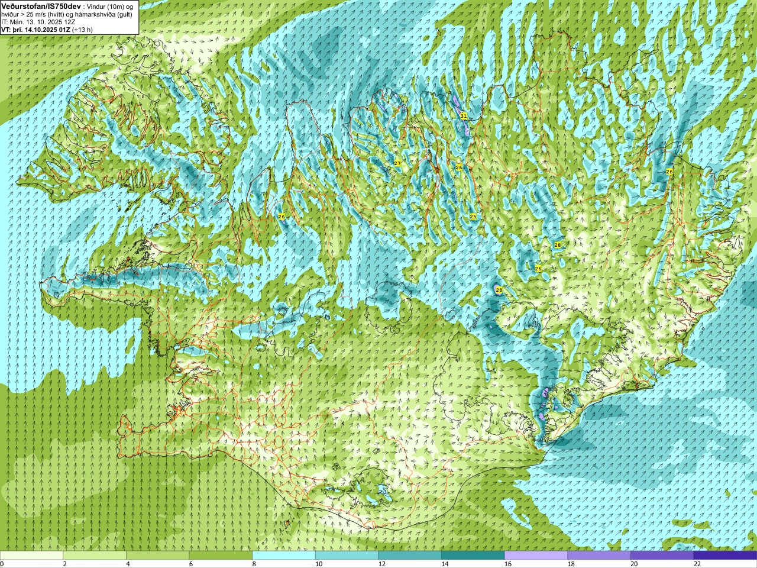Click the 'VT: þri. 14.10.2025 01Z' valid-time text

point(35,30)
